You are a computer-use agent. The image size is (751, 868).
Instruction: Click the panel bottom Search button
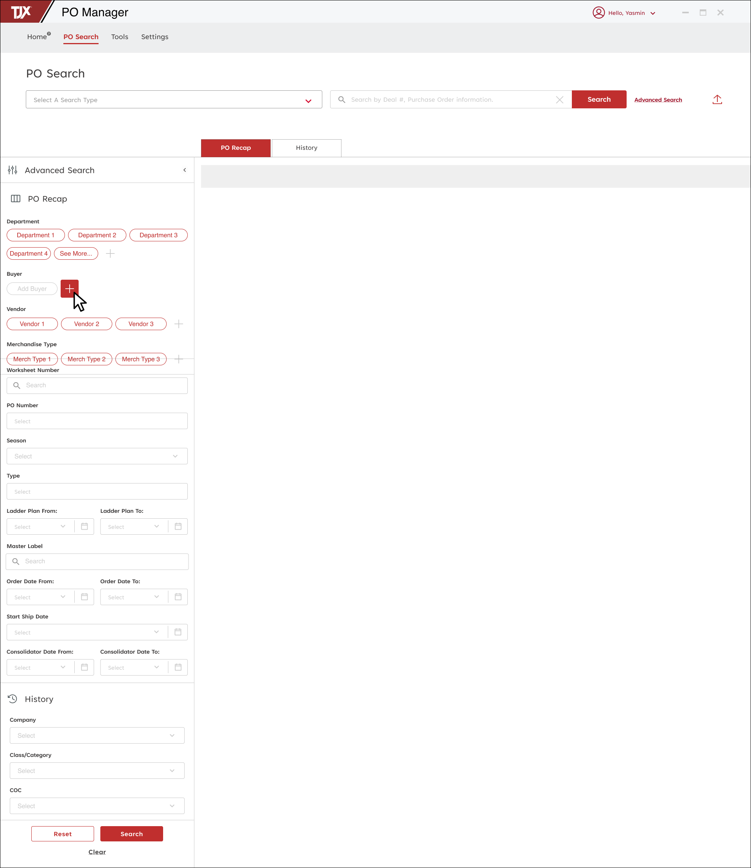pos(131,834)
